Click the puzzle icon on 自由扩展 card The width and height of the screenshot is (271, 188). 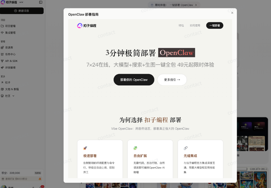pos(135,148)
